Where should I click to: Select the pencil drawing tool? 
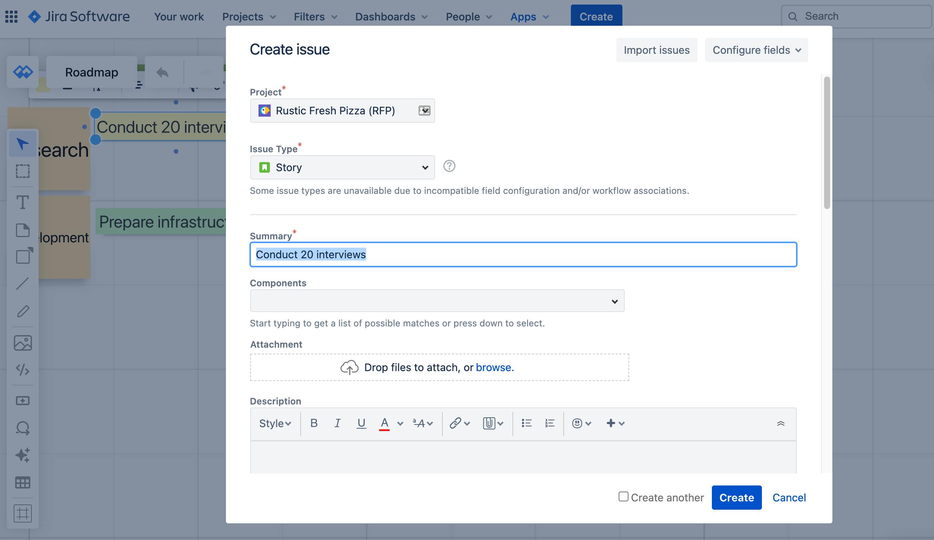pos(23,311)
